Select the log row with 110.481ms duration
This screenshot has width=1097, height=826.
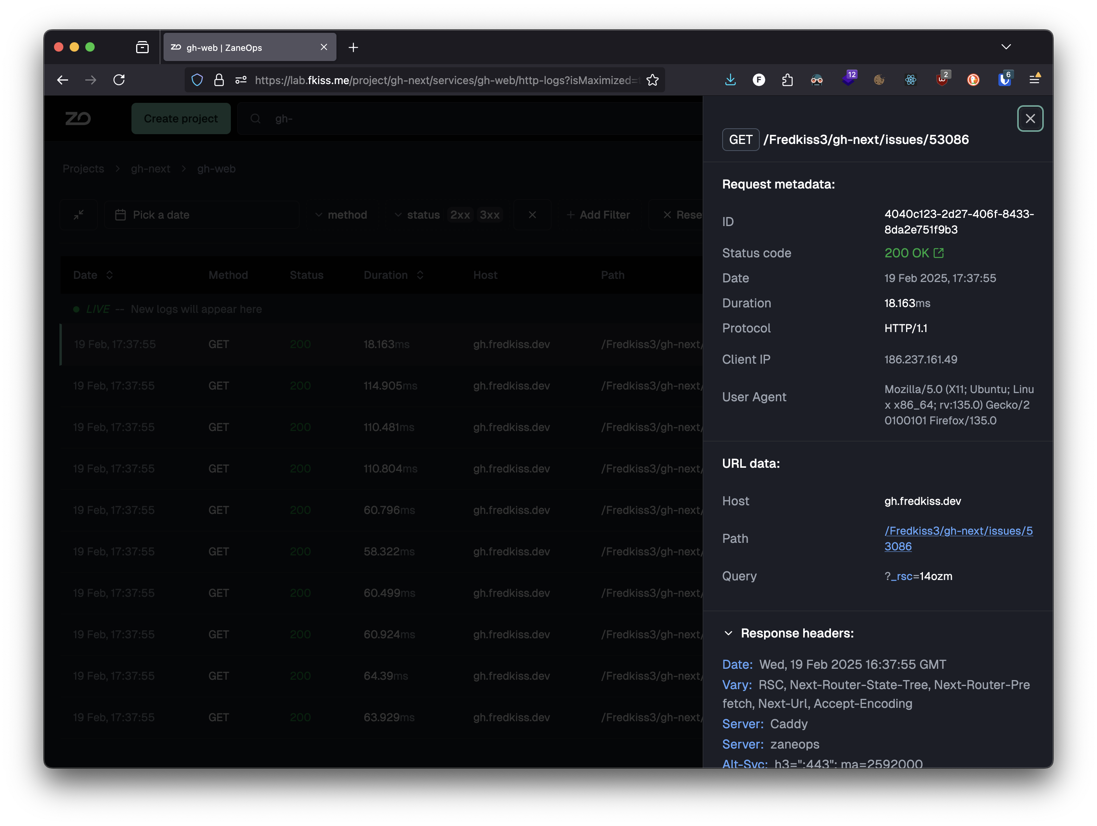381,427
